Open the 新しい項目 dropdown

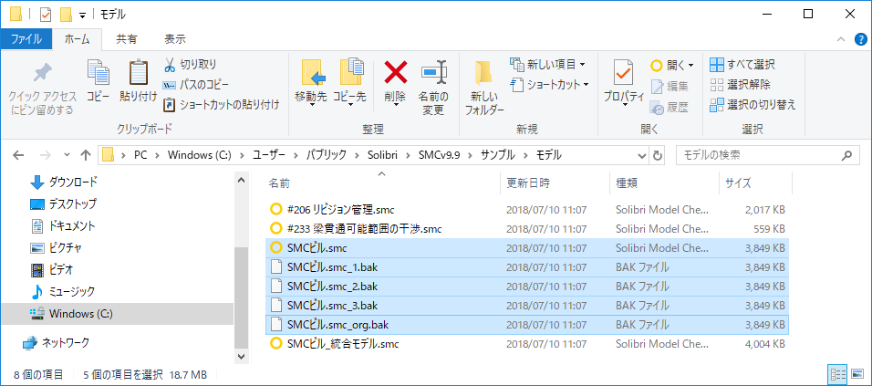[x=548, y=65]
